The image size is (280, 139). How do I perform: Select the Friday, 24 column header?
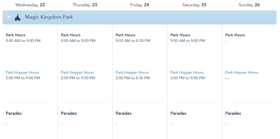[x=139, y=5]
